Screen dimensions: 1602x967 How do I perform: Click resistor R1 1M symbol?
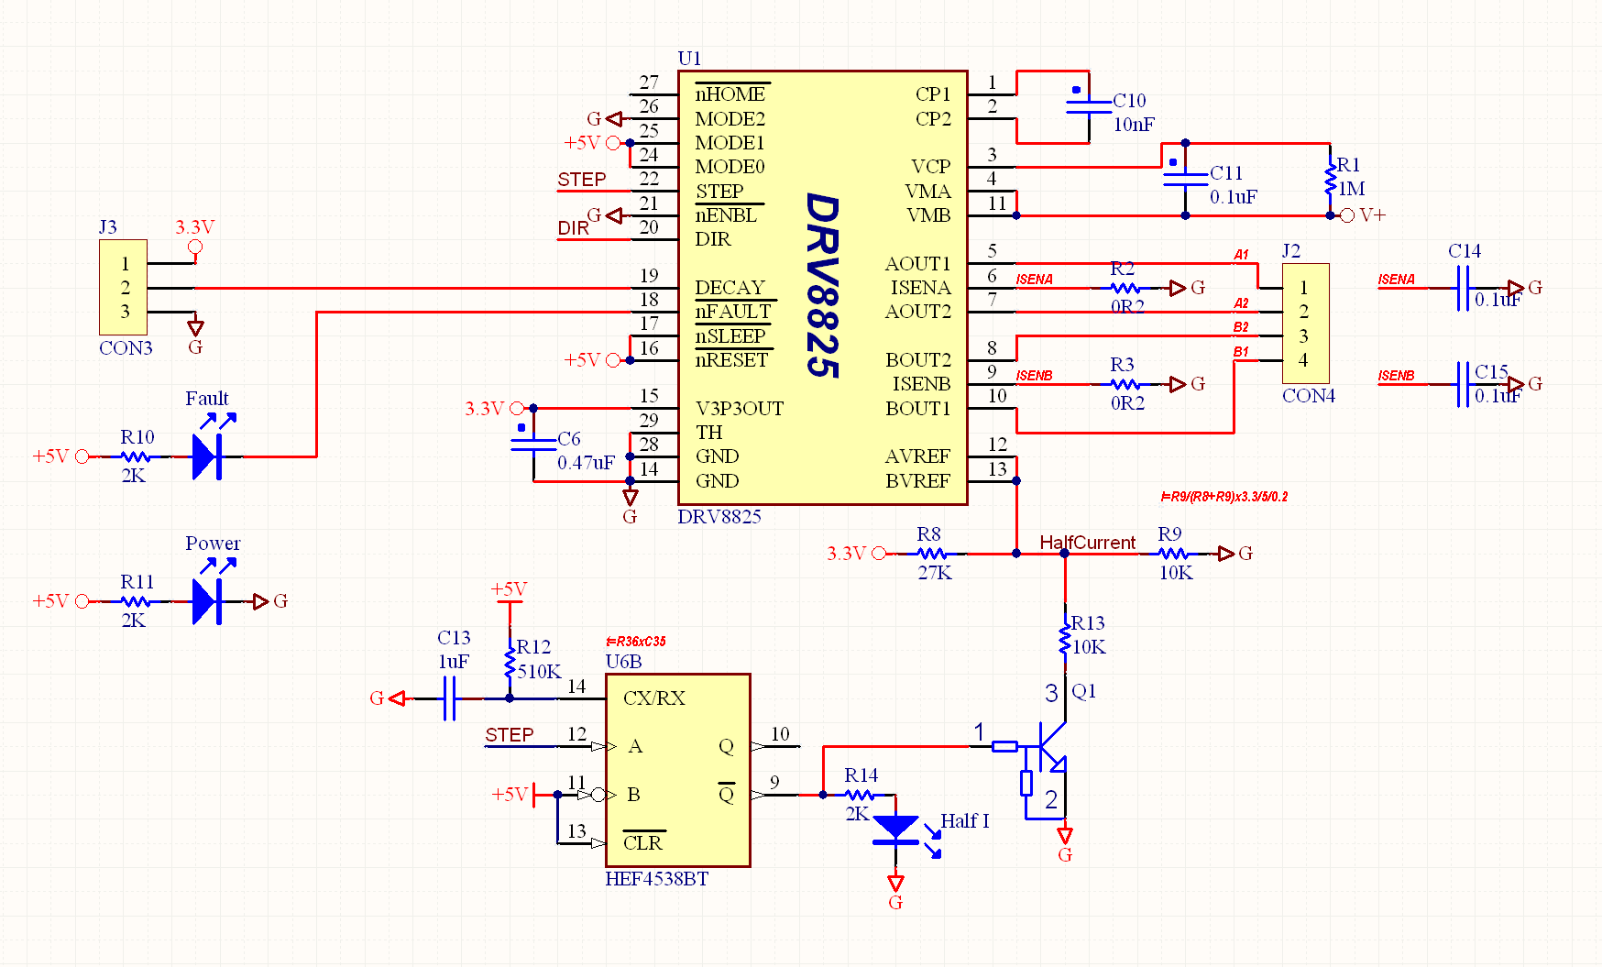click(x=1330, y=179)
